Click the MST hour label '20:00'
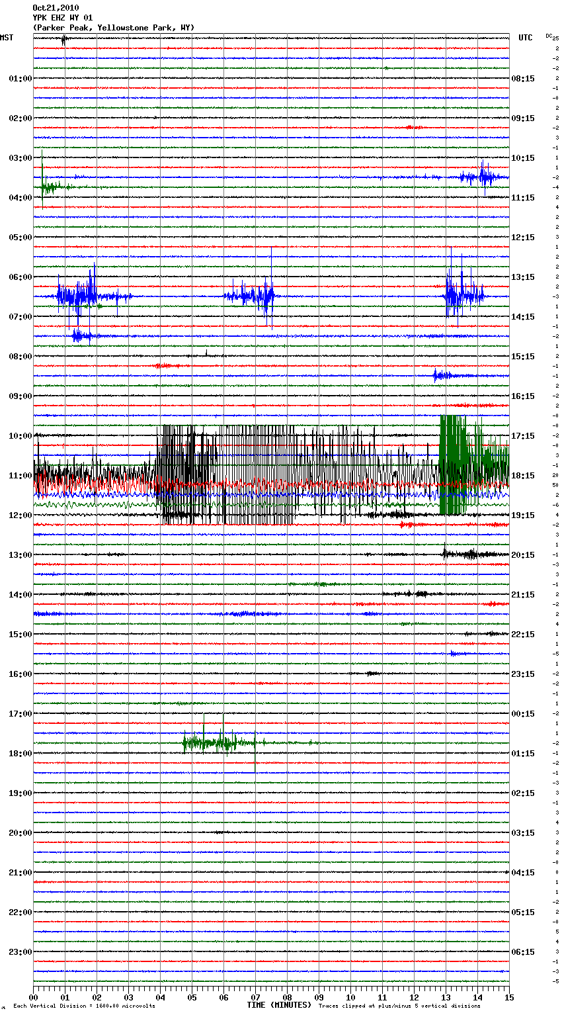This screenshot has height=1015, width=562. pyautogui.click(x=20, y=833)
